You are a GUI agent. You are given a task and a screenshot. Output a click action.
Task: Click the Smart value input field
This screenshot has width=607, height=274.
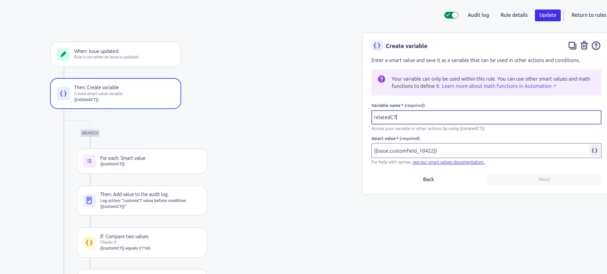pos(480,150)
